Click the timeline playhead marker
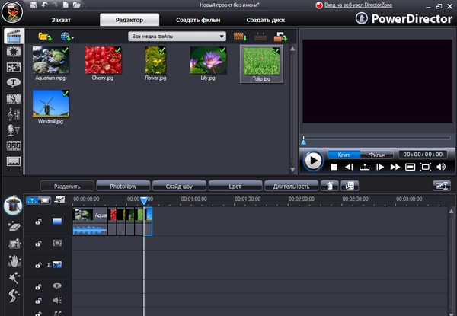Image resolution: width=457 pixels, height=316 pixels. 144,201
